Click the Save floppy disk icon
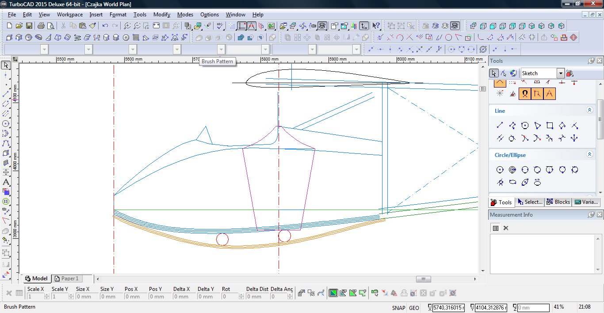The height and width of the screenshot is (313, 604). tap(29, 26)
